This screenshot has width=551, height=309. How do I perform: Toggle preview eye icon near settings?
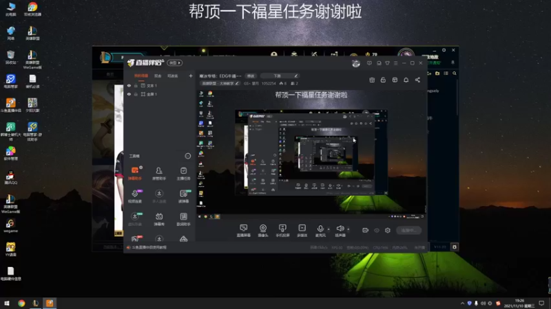click(376, 230)
